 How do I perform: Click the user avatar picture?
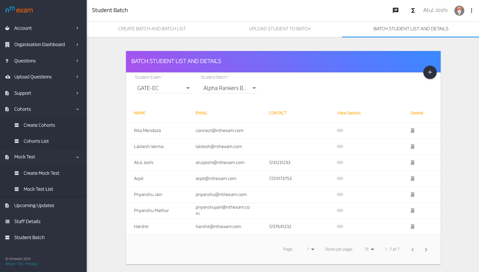click(x=459, y=10)
